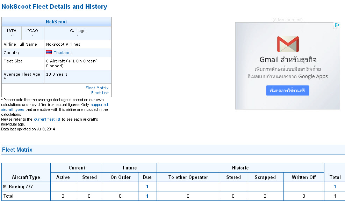The width and height of the screenshot is (345, 205).
Task: Click the Gmail envelope logo
Action: [288, 44]
